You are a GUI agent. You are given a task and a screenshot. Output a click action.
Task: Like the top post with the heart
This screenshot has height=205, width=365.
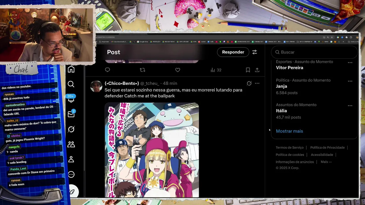tap(178, 70)
